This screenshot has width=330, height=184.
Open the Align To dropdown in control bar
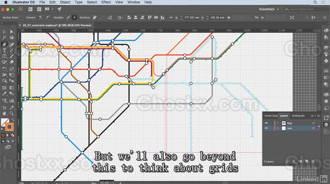(x=121, y=18)
